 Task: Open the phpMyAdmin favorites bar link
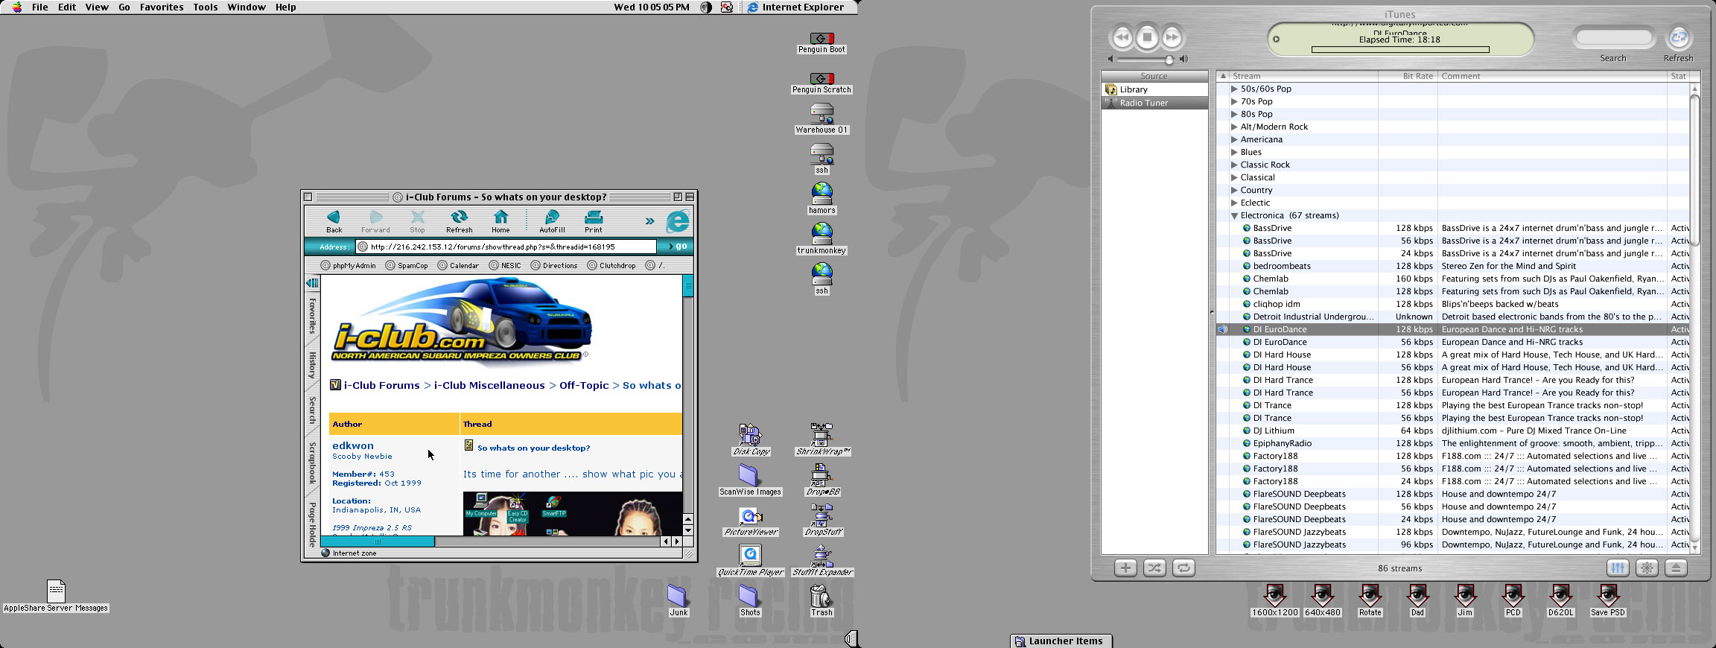(x=349, y=265)
